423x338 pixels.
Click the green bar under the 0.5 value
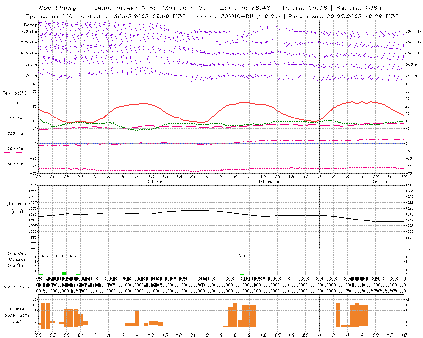click(64, 273)
